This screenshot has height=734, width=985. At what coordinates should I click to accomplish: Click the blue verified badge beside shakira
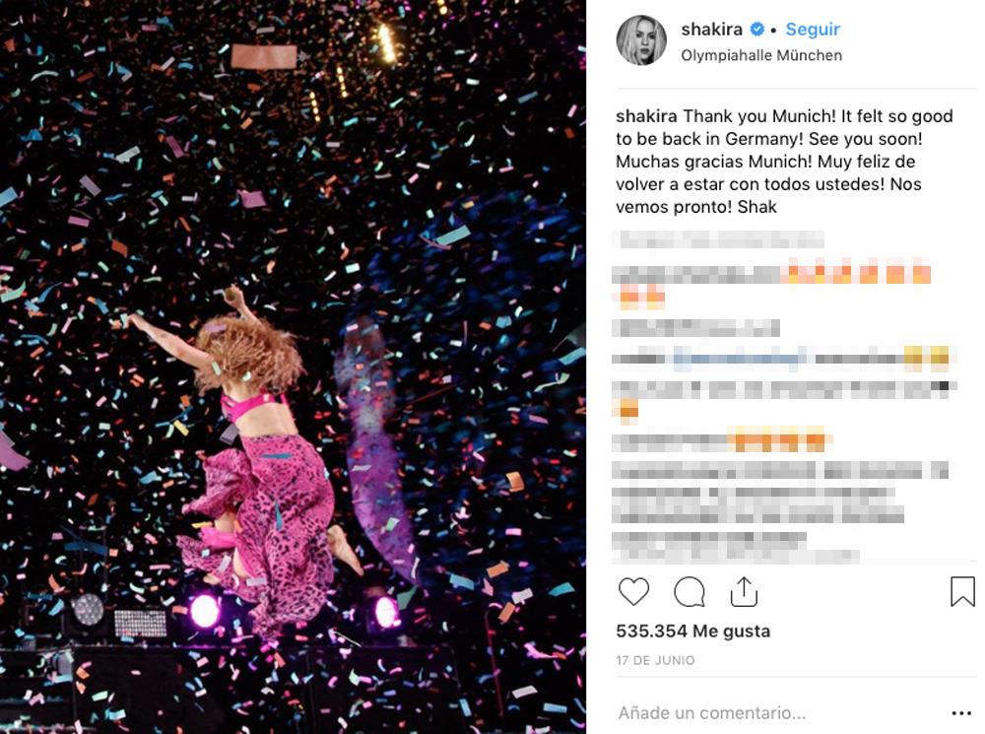pyautogui.click(x=757, y=29)
